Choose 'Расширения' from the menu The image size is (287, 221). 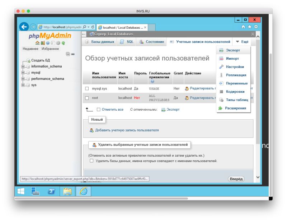coord(234,108)
